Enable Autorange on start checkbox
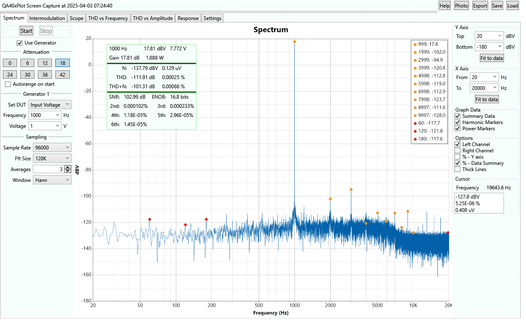This screenshot has height=333, width=526. 8,84
